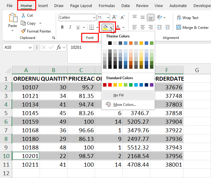The width and height of the screenshot is (211, 178).
Task: Open the Borders dropdown arrow
Action: (97, 27)
